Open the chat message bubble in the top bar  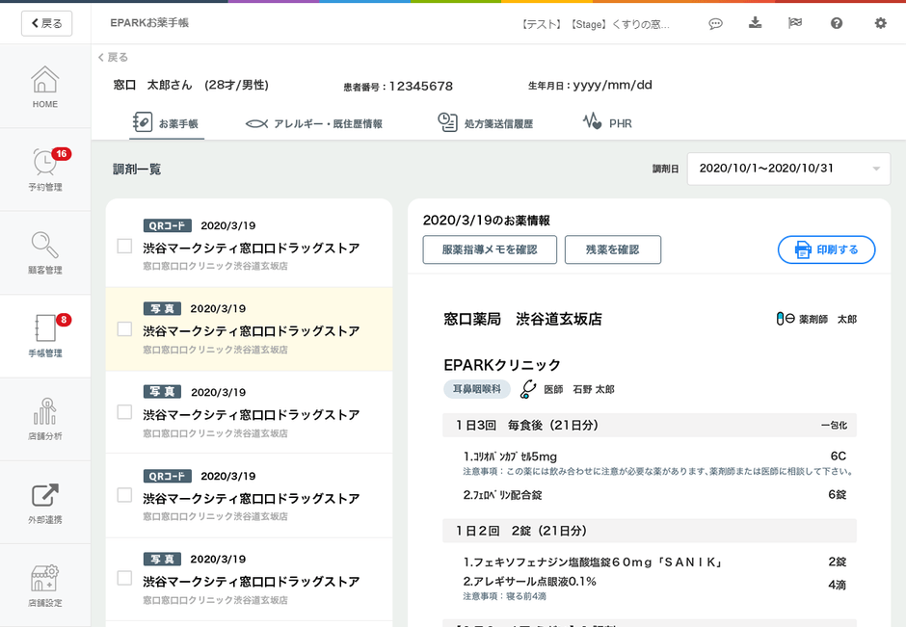715,23
